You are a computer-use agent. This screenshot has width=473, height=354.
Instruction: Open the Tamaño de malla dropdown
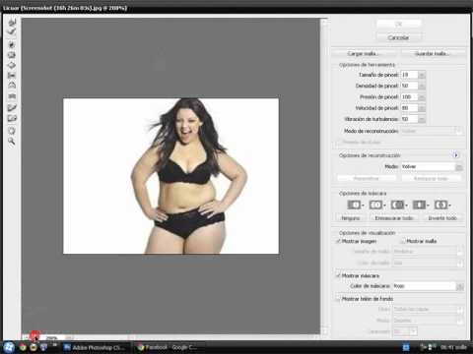429,252
